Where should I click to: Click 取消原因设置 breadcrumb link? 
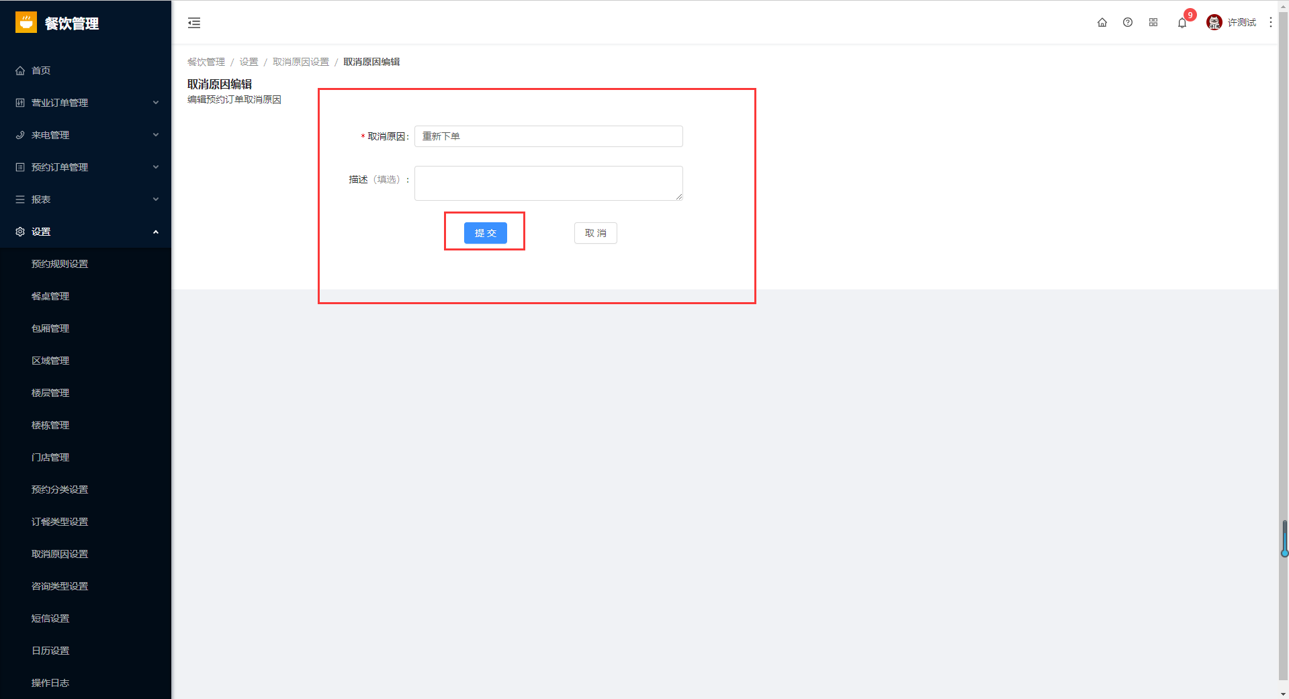(301, 62)
